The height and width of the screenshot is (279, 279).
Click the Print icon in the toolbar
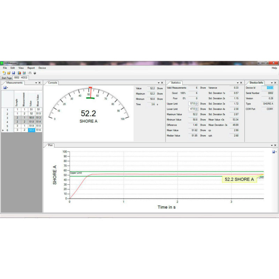pos(35,73)
